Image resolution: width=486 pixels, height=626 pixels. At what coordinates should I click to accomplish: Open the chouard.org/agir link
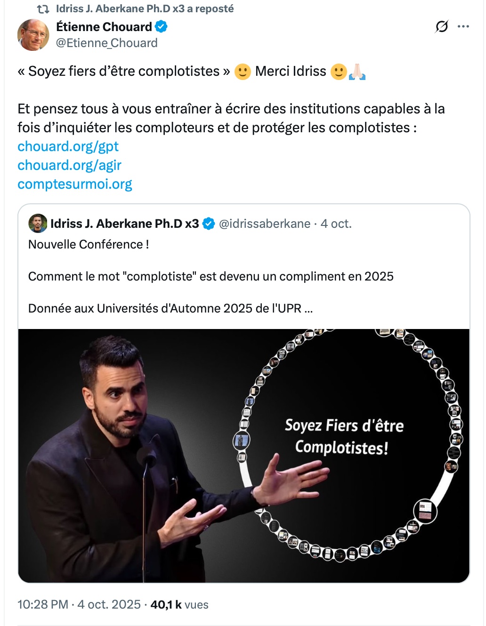click(69, 165)
